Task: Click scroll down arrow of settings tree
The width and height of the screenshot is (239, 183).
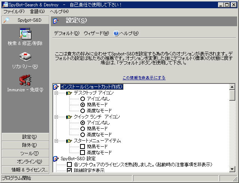Action: 232,169
